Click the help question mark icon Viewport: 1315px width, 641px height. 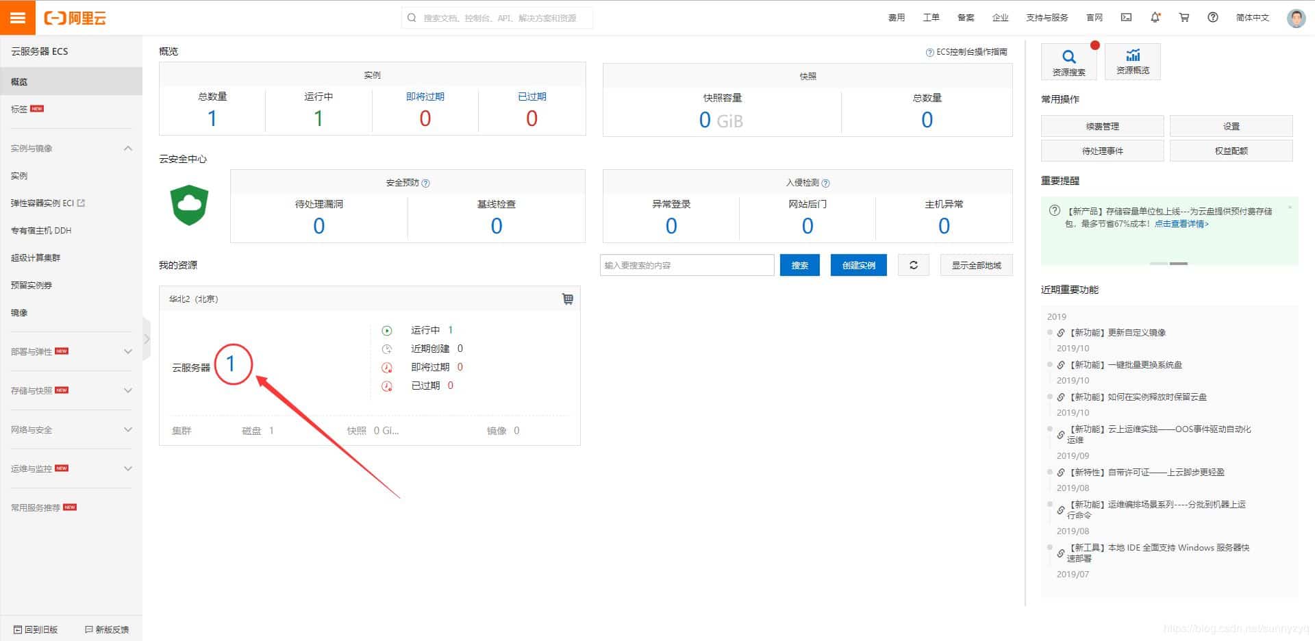[1213, 18]
